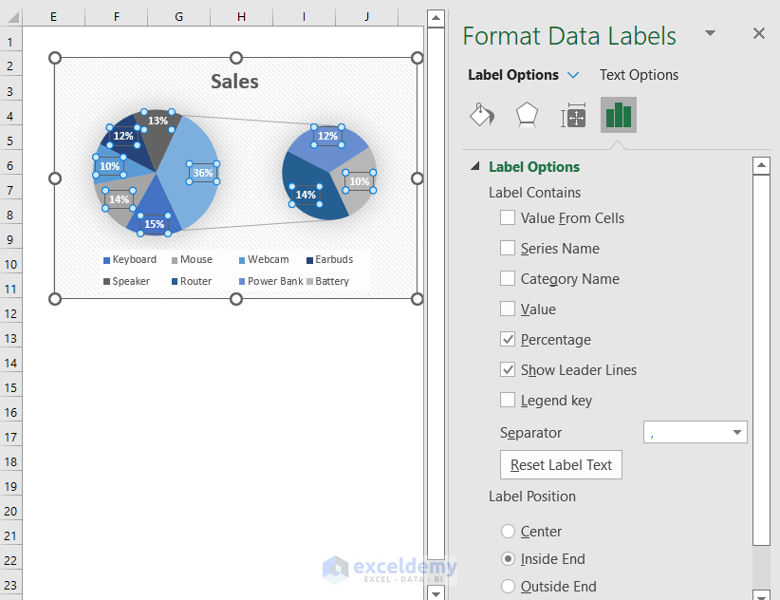Viewport: 780px width, 600px height.
Task: Open the task pane options dropdown arrow
Action: 711,33
